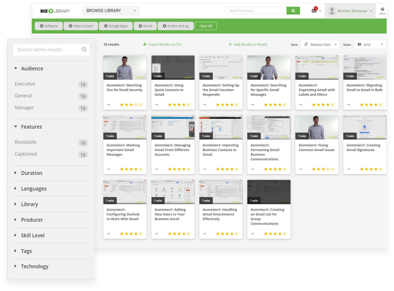Image resolution: width=394 pixels, height=291 pixels.
Task: Remove the Google Apps filter chip
Action: 106,26
